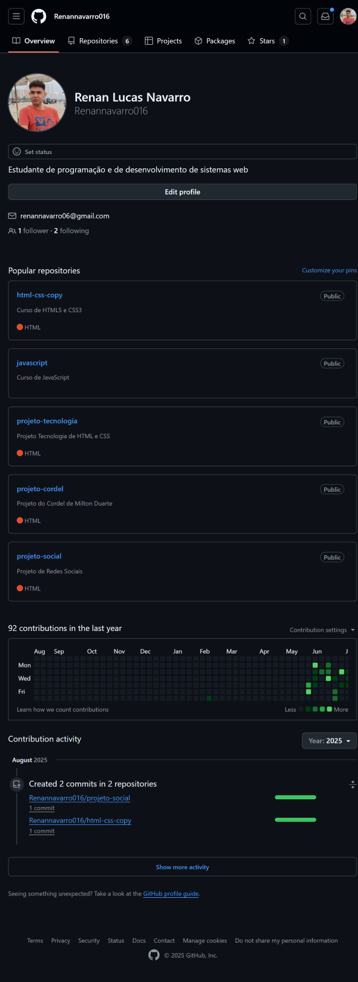
Task: Switch to the Repositories tab
Action: 100,41
